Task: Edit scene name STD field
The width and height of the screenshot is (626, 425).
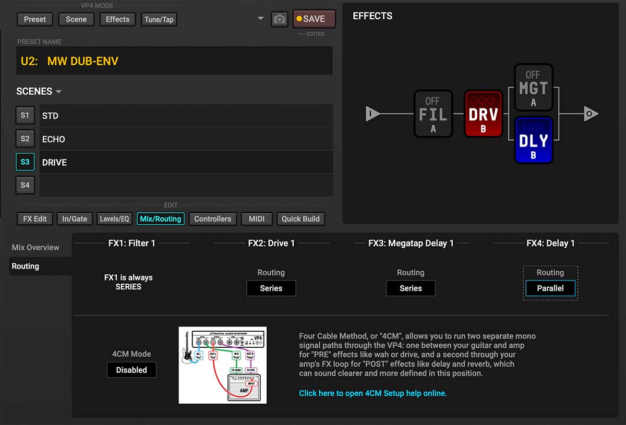Action: [186, 116]
